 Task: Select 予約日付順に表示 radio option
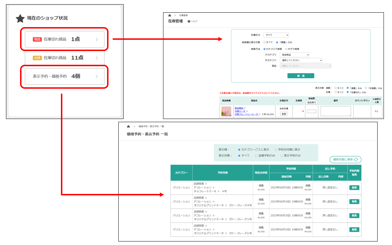pos(276,150)
